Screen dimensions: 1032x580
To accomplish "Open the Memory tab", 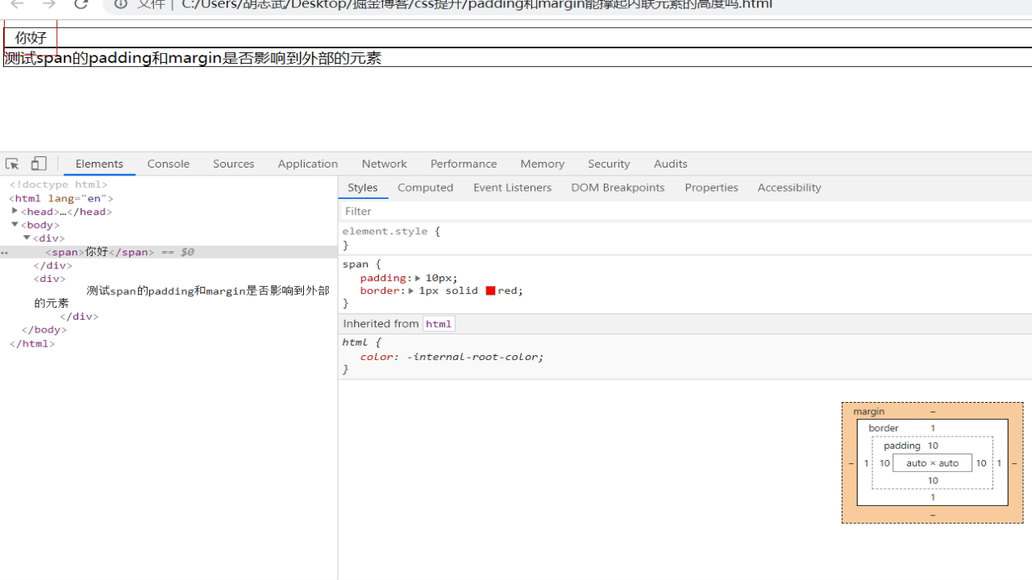I will point(543,164).
